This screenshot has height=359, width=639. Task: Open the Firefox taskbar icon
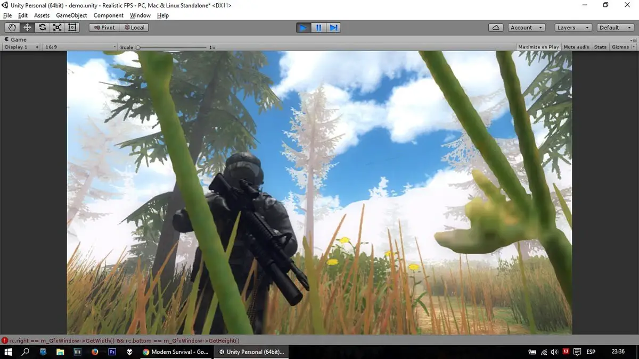[x=95, y=352]
